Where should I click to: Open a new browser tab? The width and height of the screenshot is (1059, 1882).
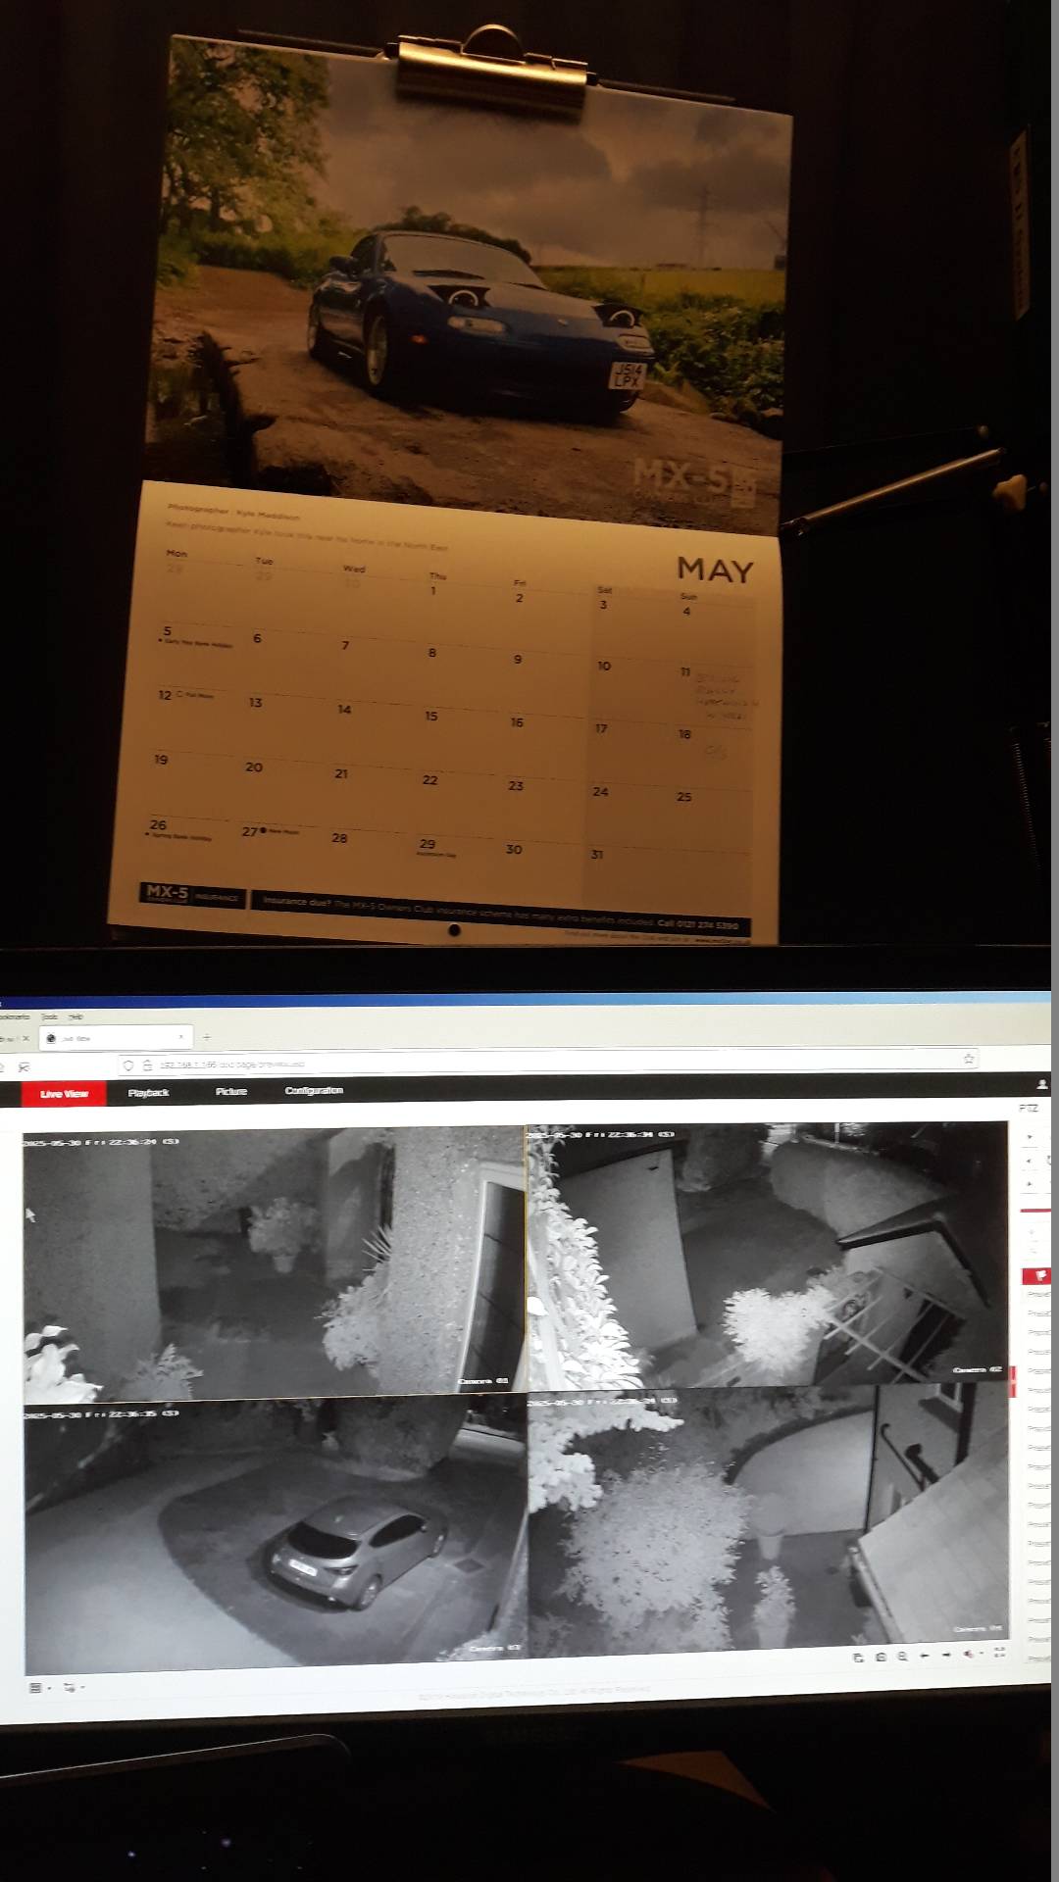click(207, 1037)
